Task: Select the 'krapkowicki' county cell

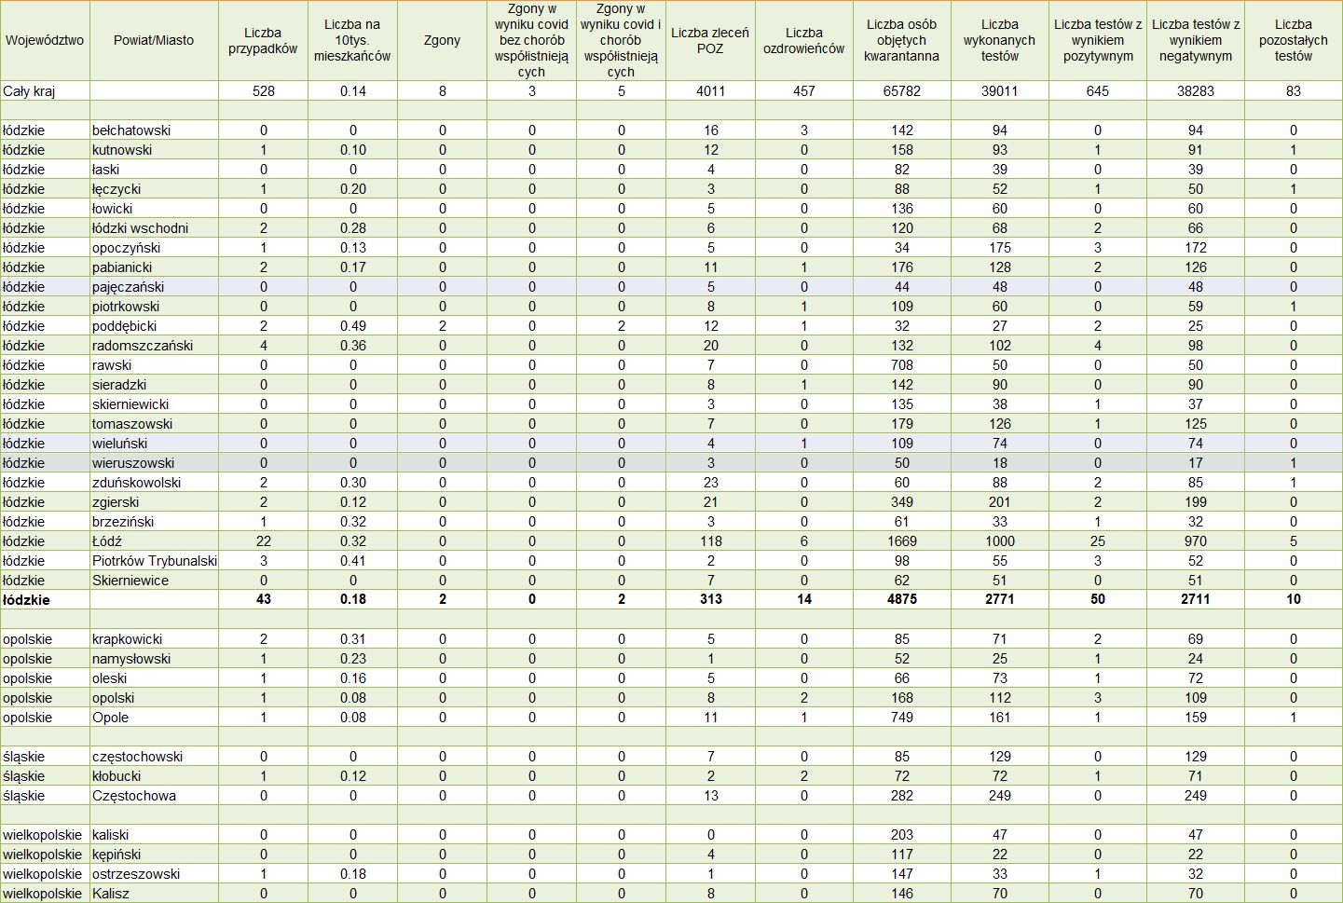Action: tap(154, 639)
